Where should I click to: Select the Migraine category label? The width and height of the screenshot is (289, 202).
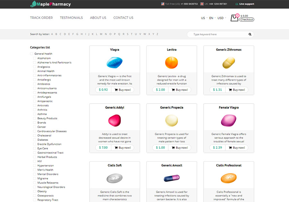tap(43, 179)
